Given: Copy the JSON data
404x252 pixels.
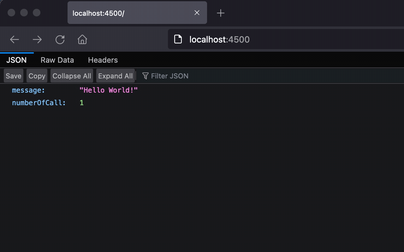Looking at the screenshot, I should (x=37, y=76).
